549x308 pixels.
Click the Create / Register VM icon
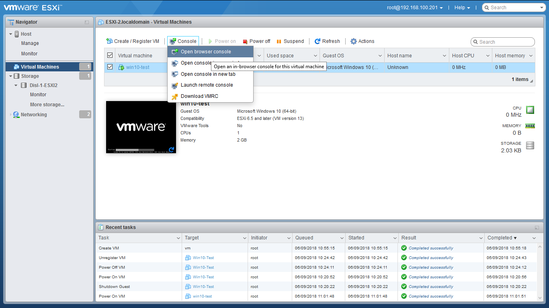(x=109, y=41)
